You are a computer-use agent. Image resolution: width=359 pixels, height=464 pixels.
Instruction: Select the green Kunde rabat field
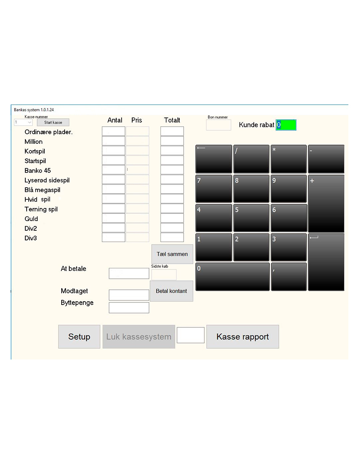(x=286, y=125)
